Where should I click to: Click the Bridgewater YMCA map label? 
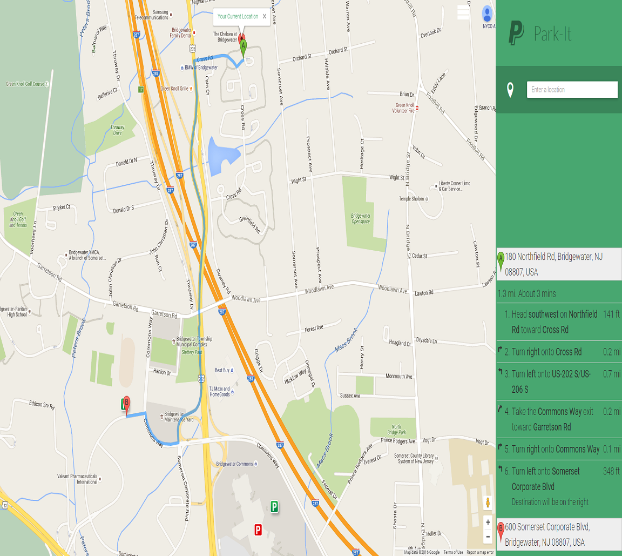coord(87,255)
